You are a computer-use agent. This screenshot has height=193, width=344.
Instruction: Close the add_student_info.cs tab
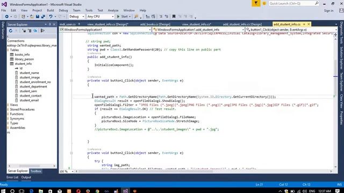click(x=309, y=24)
